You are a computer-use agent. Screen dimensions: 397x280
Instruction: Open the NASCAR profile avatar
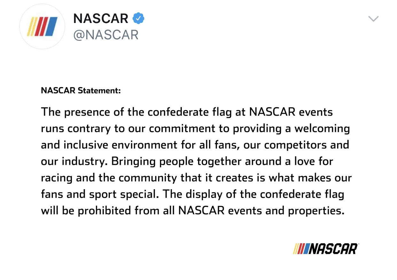[42, 26]
